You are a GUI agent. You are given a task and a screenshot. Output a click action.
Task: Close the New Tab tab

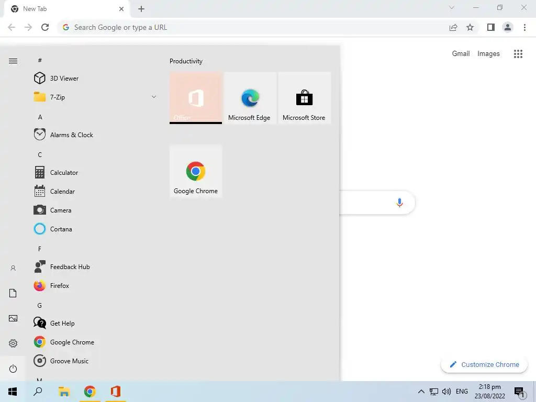pyautogui.click(x=121, y=9)
